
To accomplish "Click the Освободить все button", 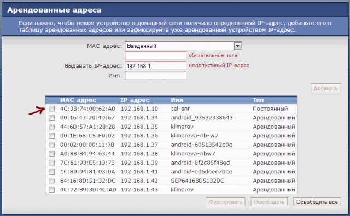I will point(317,202).
